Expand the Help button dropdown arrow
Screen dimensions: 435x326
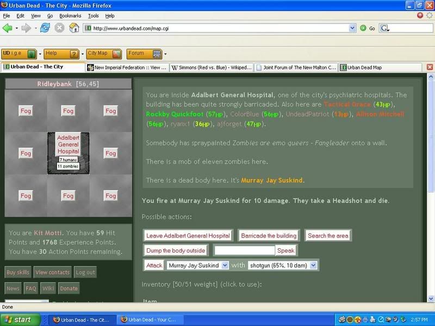pos(83,54)
